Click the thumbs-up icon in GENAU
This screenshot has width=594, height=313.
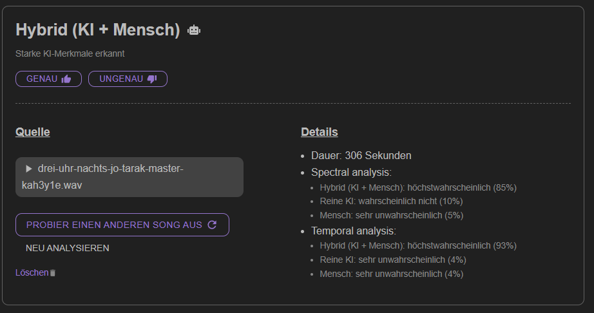(66, 79)
